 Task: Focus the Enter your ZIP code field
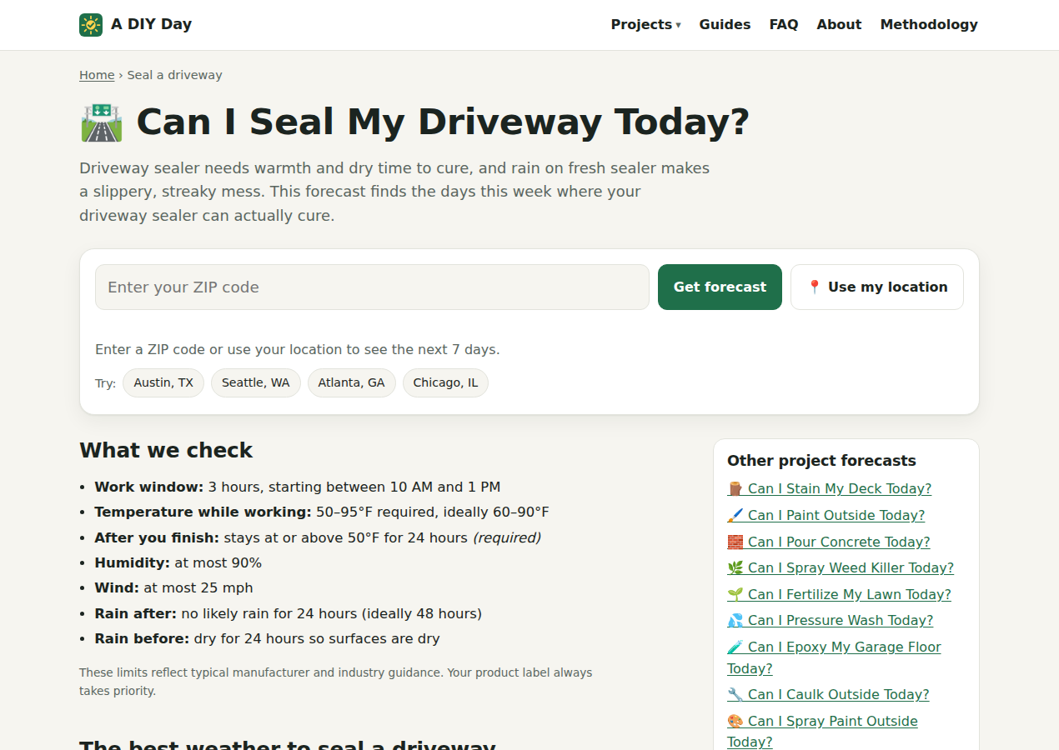[x=372, y=287]
